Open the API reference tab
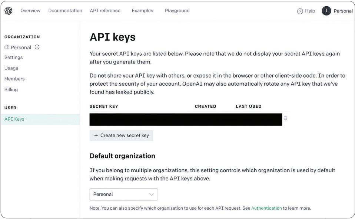This screenshot has width=355, height=219. [105, 11]
